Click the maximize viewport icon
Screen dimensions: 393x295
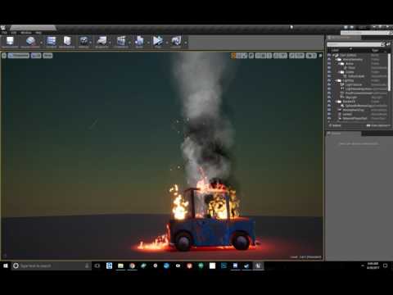pyautogui.click(x=320, y=56)
